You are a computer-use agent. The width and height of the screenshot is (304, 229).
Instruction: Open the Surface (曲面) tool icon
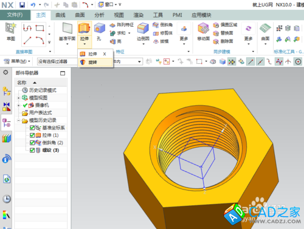click(x=265, y=29)
